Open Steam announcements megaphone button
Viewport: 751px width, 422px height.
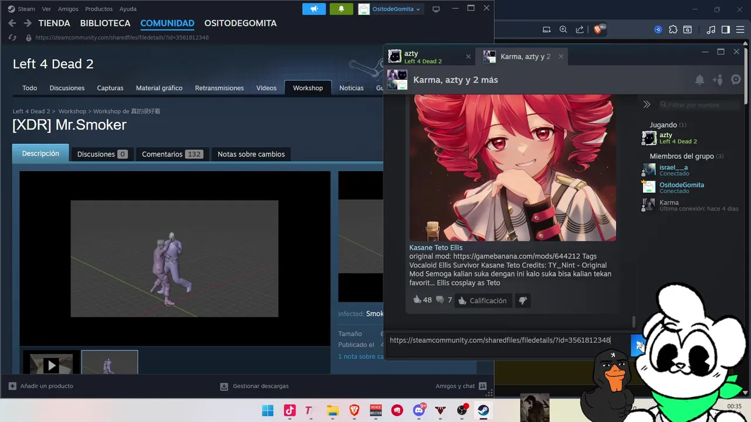(x=314, y=9)
